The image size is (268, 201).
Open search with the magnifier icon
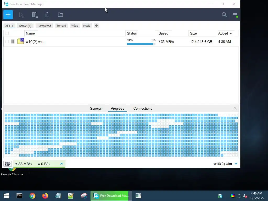[x=224, y=15]
